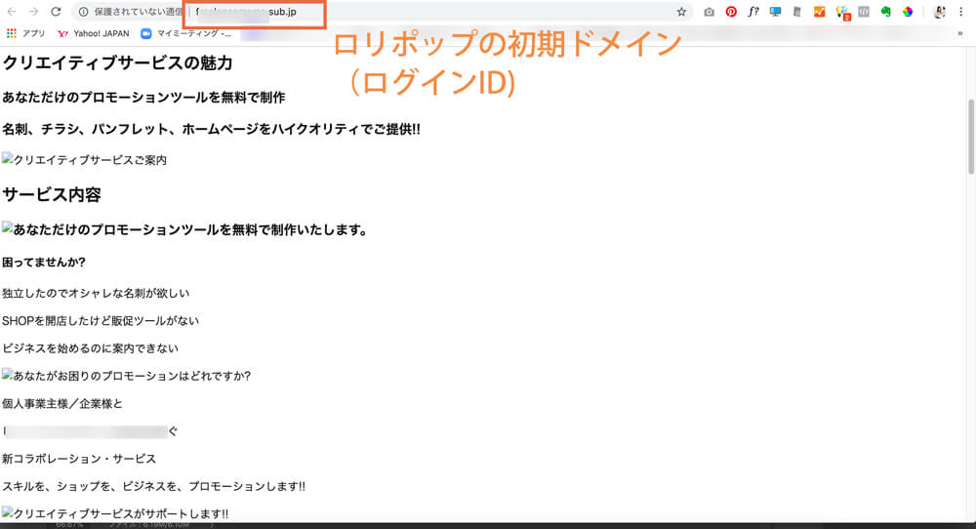This screenshot has height=529, width=976.
Task: Click the サービス内容 heading
Action: click(x=51, y=195)
